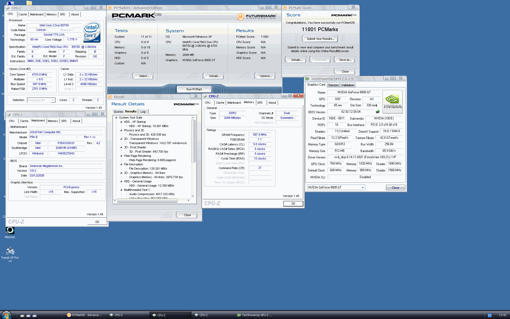
Task: Click the Core Speed 4703.0 MHz value
Action: 39,75
